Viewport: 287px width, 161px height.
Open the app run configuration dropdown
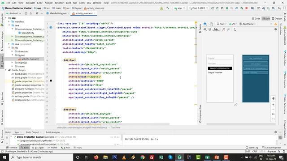click(179, 8)
